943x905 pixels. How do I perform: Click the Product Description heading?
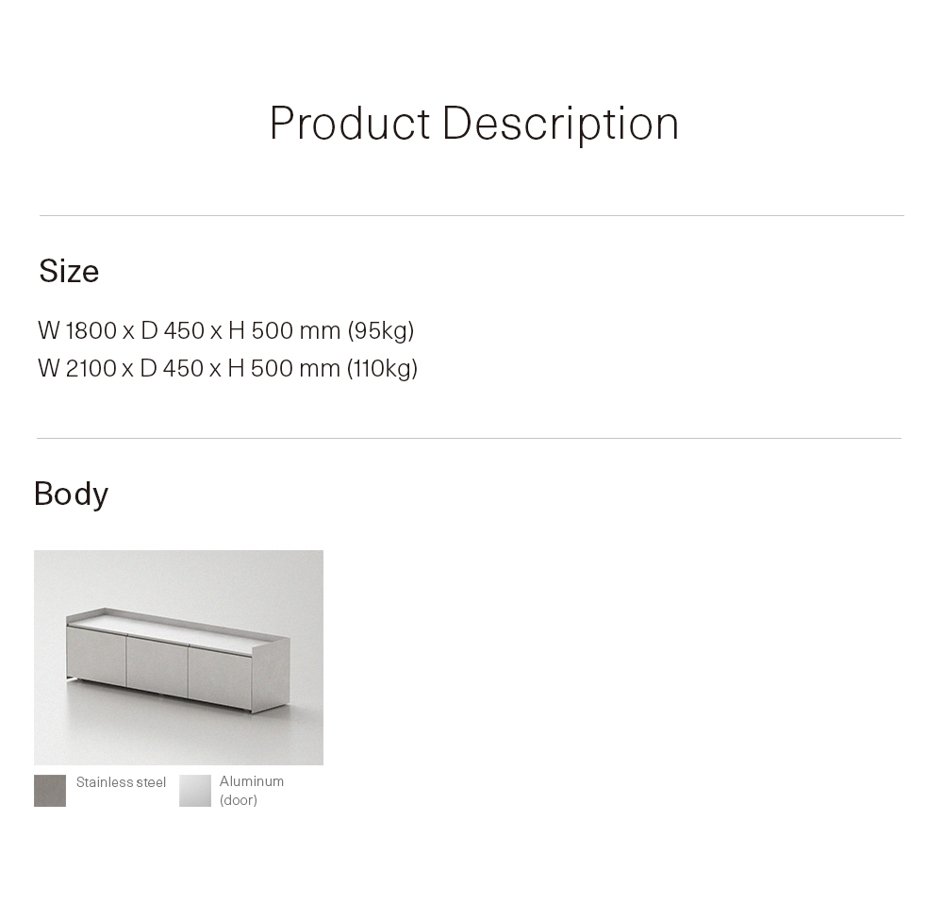tap(474, 124)
